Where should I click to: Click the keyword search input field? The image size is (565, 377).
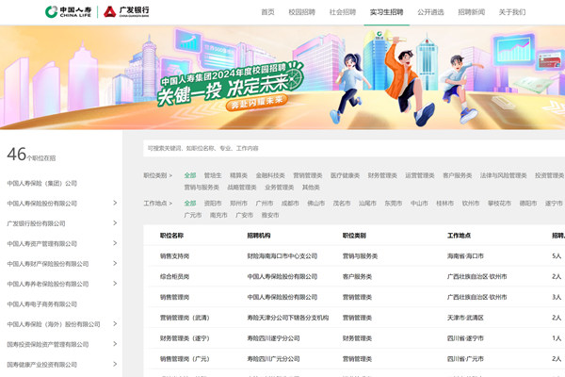tap(354, 148)
